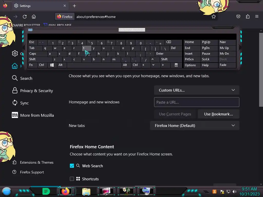Click the Start orb on the taskbar
This screenshot has width=263, height=197.
pos(6,192)
